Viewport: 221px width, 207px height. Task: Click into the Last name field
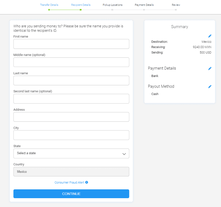coord(71,80)
